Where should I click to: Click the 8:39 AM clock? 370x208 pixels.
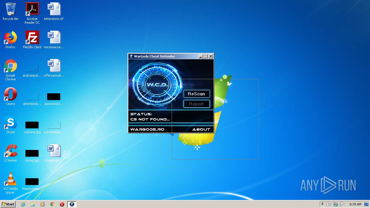(355, 204)
